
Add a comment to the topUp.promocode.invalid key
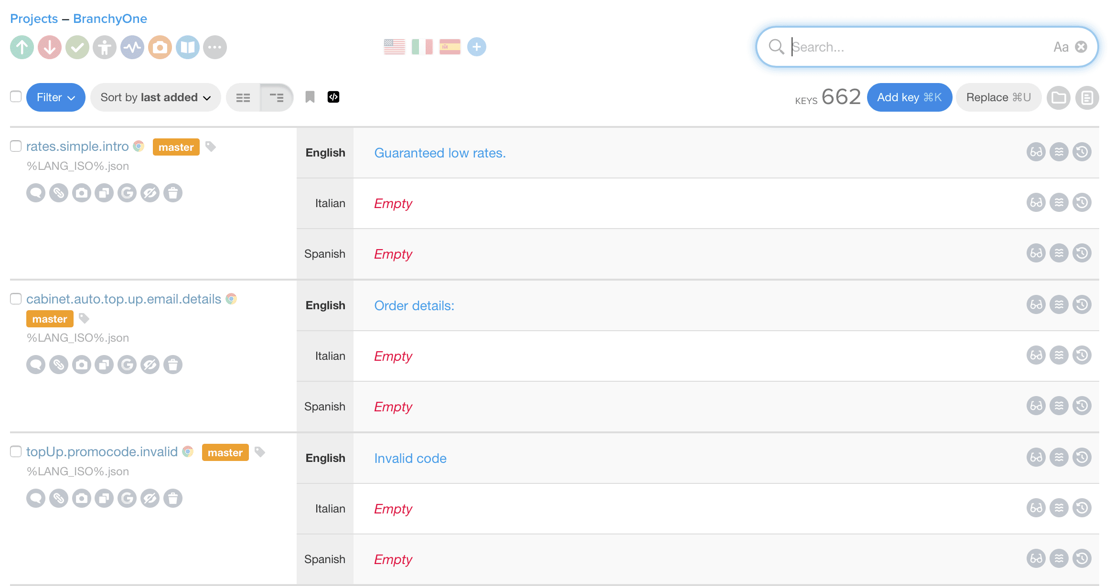coord(36,498)
